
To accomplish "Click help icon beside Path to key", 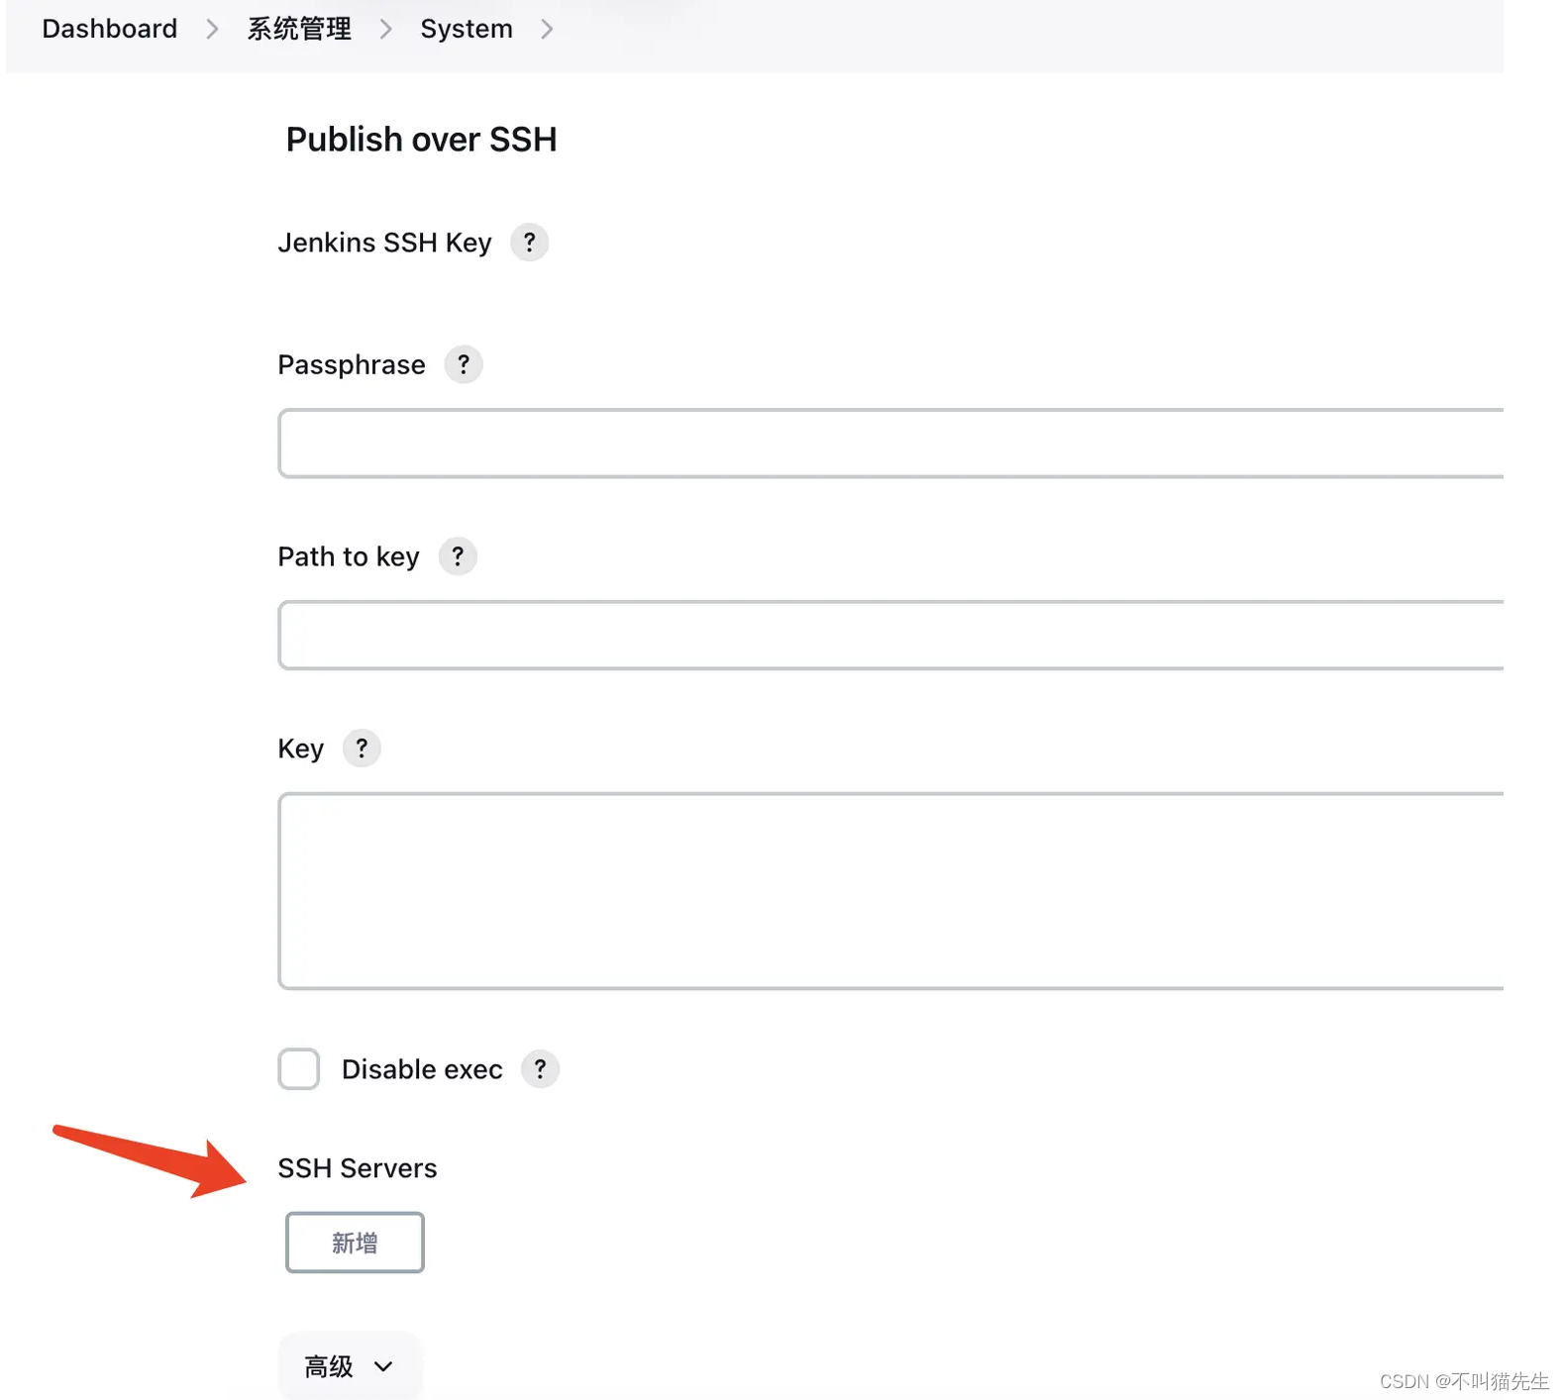I will coord(457,556).
